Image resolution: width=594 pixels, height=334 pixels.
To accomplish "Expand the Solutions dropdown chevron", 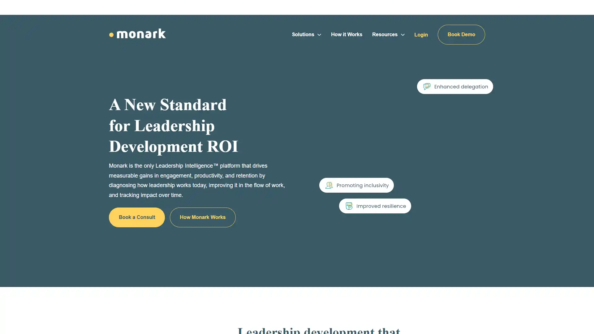I will click(x=319, y=35).
